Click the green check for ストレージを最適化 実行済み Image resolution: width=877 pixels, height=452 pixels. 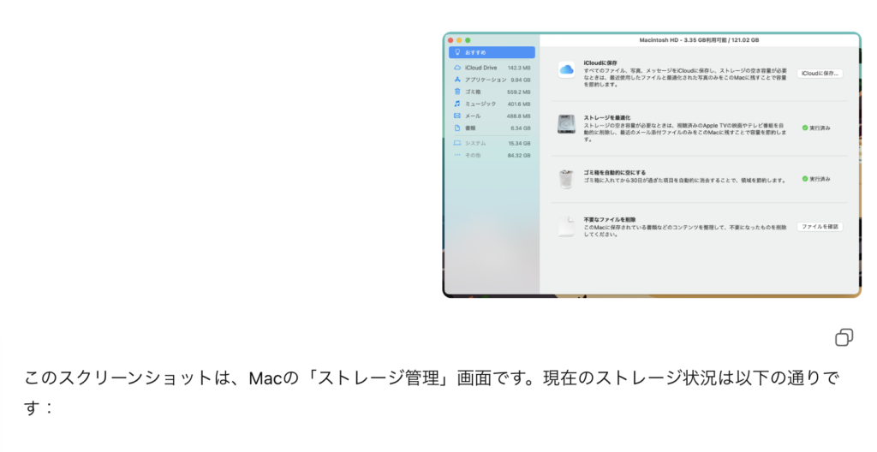click(805, 128)
